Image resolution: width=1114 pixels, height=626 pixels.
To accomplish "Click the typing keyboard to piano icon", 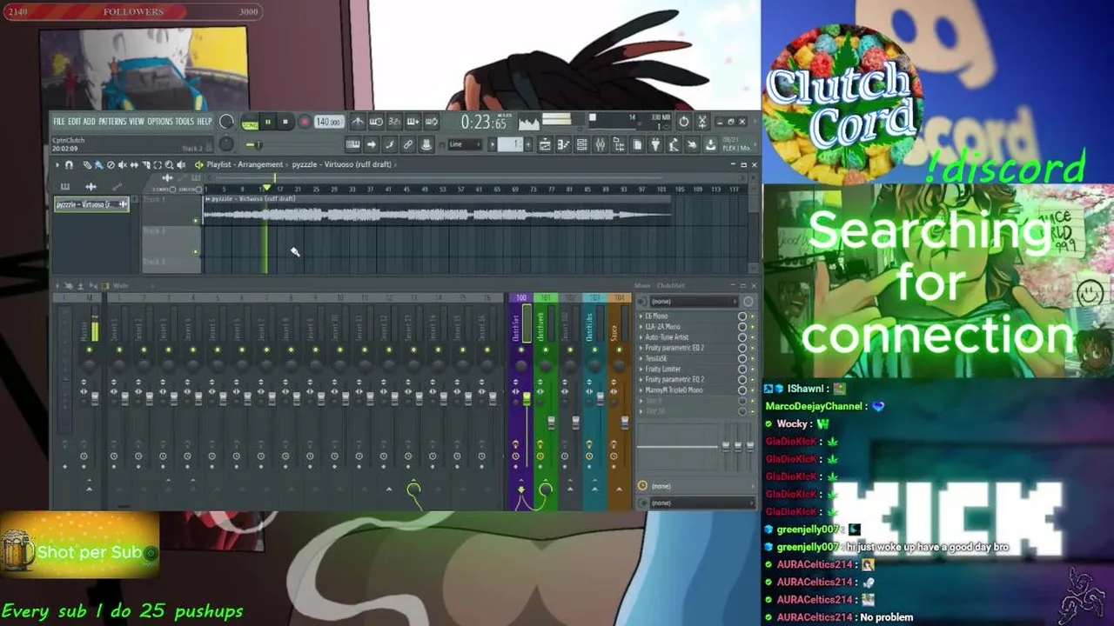I will (x=354, y=144).
